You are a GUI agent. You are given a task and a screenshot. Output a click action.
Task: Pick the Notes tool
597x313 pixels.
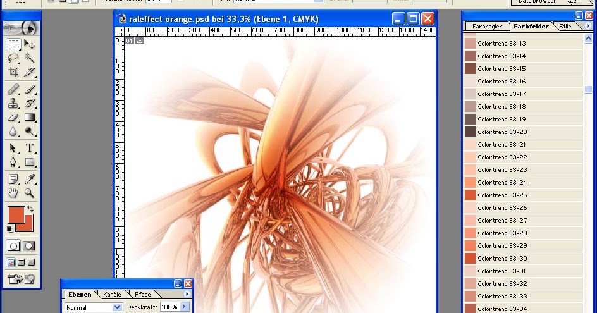click(x=13, y=178)
